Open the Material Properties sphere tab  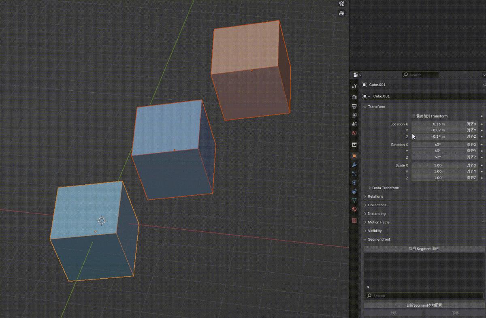coord(354,209)
